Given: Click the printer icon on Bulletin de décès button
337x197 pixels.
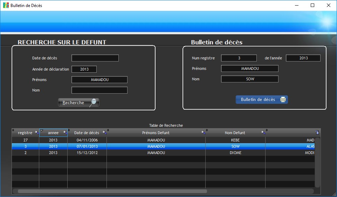Looking at the screenshot, I should [283, 100].
